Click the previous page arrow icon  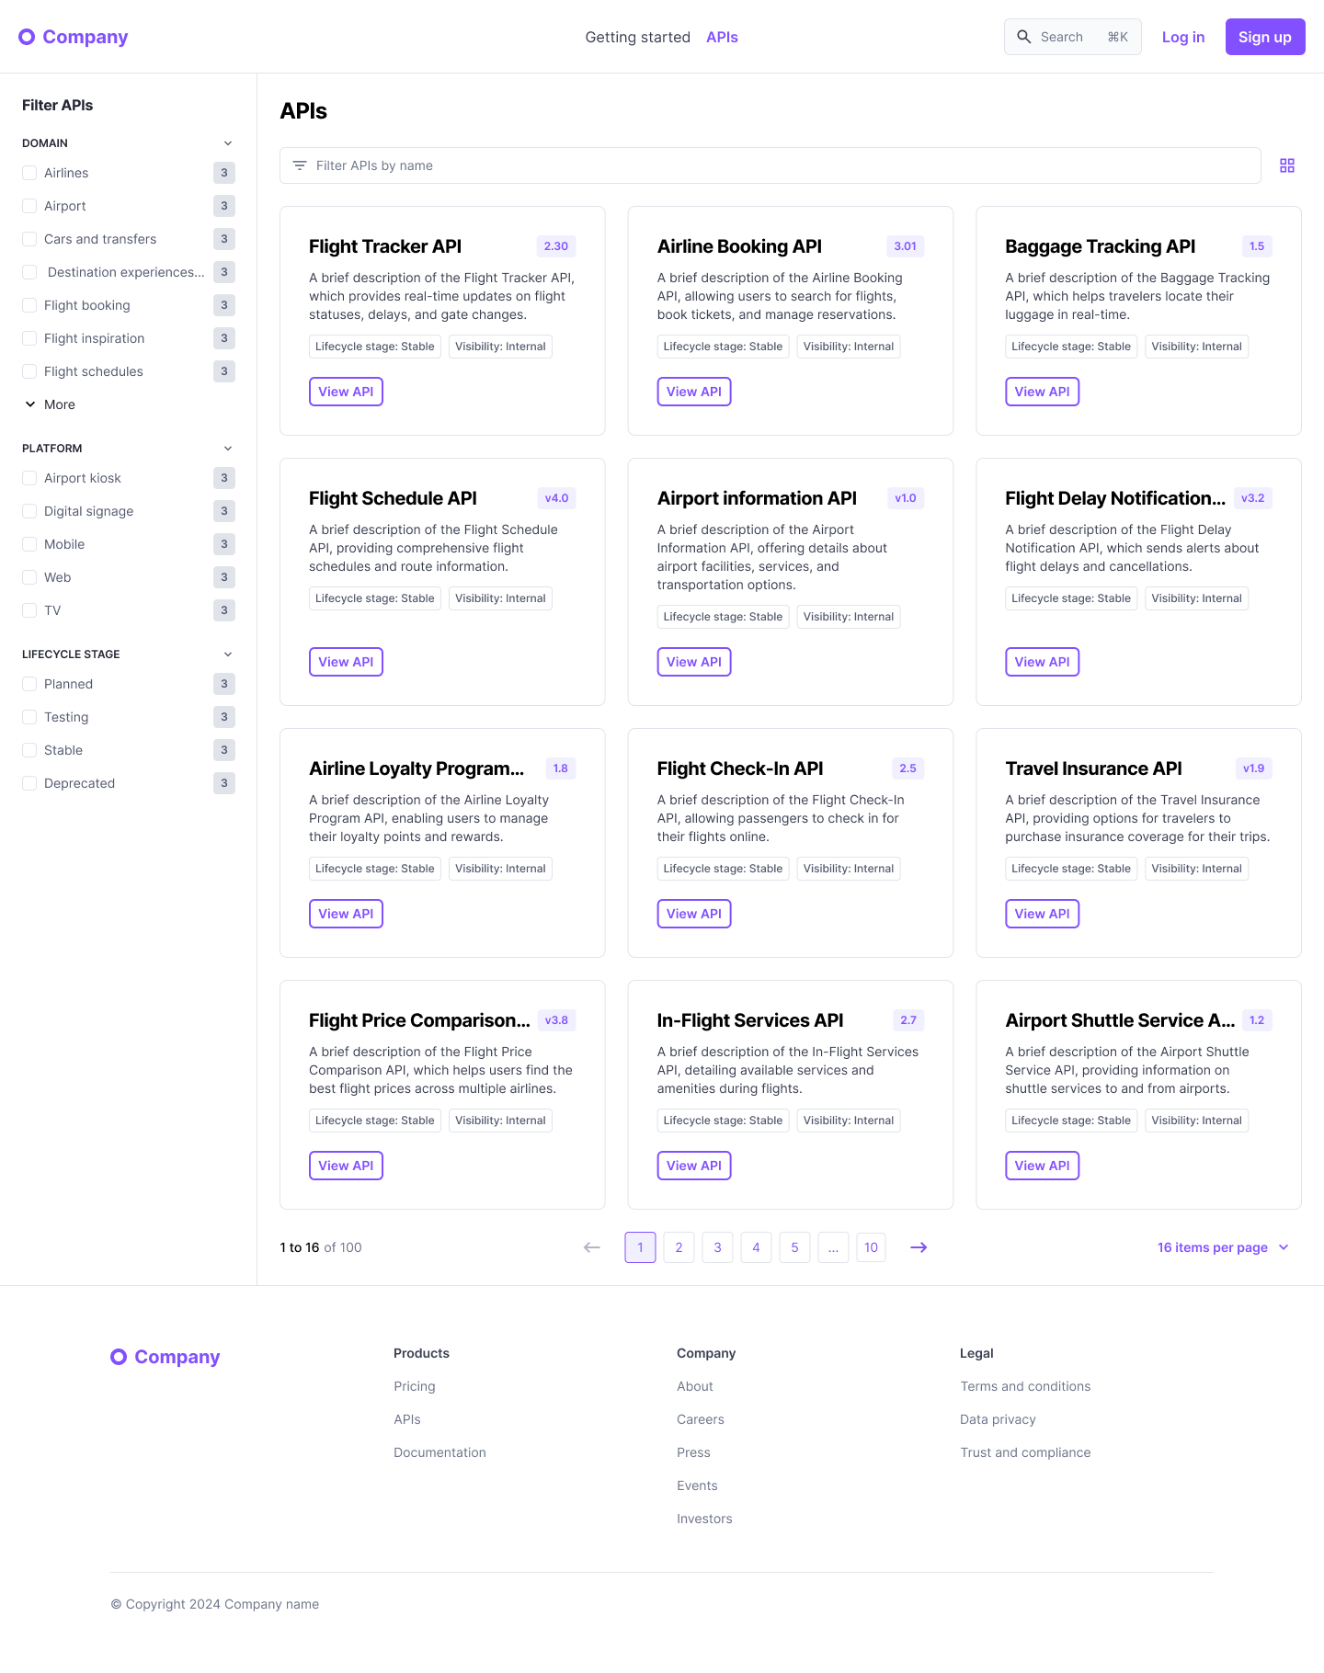click(x=591, y=1247)
